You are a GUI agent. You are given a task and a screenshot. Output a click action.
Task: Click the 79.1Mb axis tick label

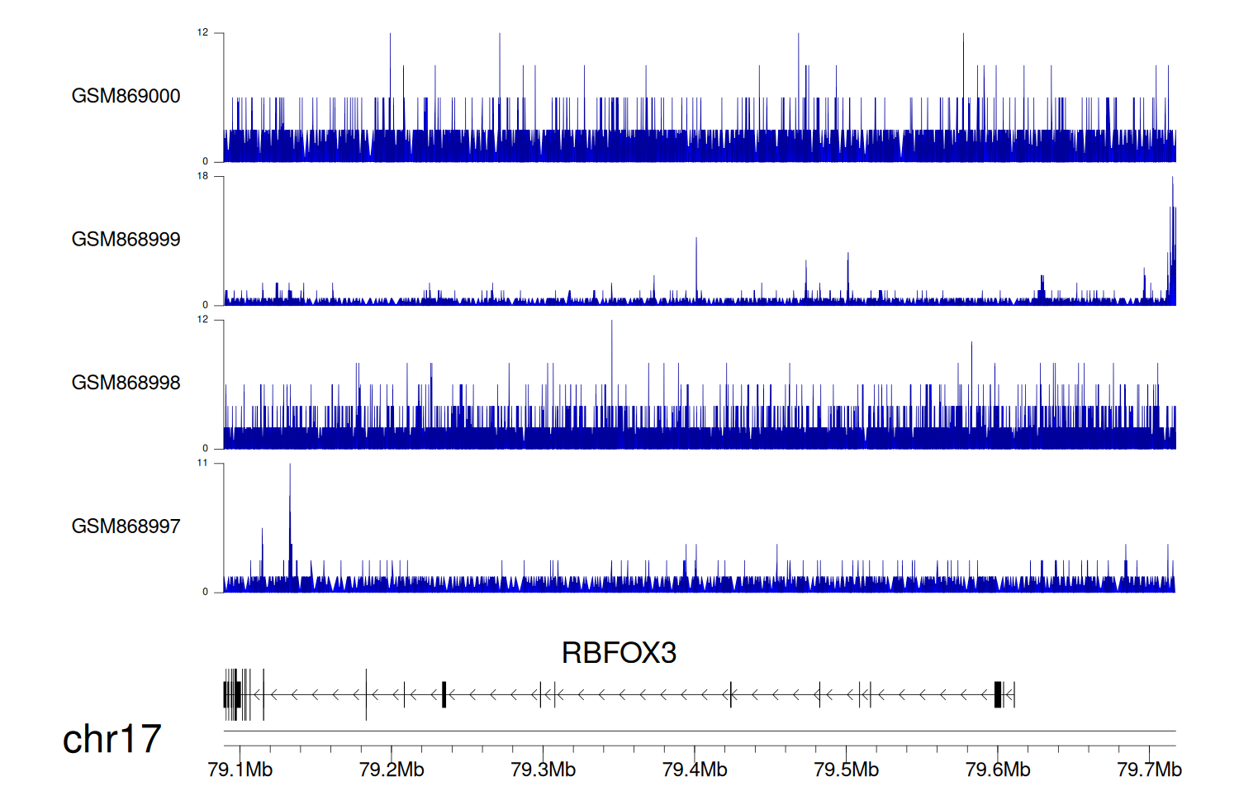(240, 769)
